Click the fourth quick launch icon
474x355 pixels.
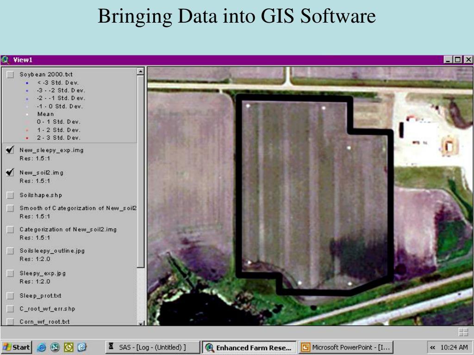[82, 348]
